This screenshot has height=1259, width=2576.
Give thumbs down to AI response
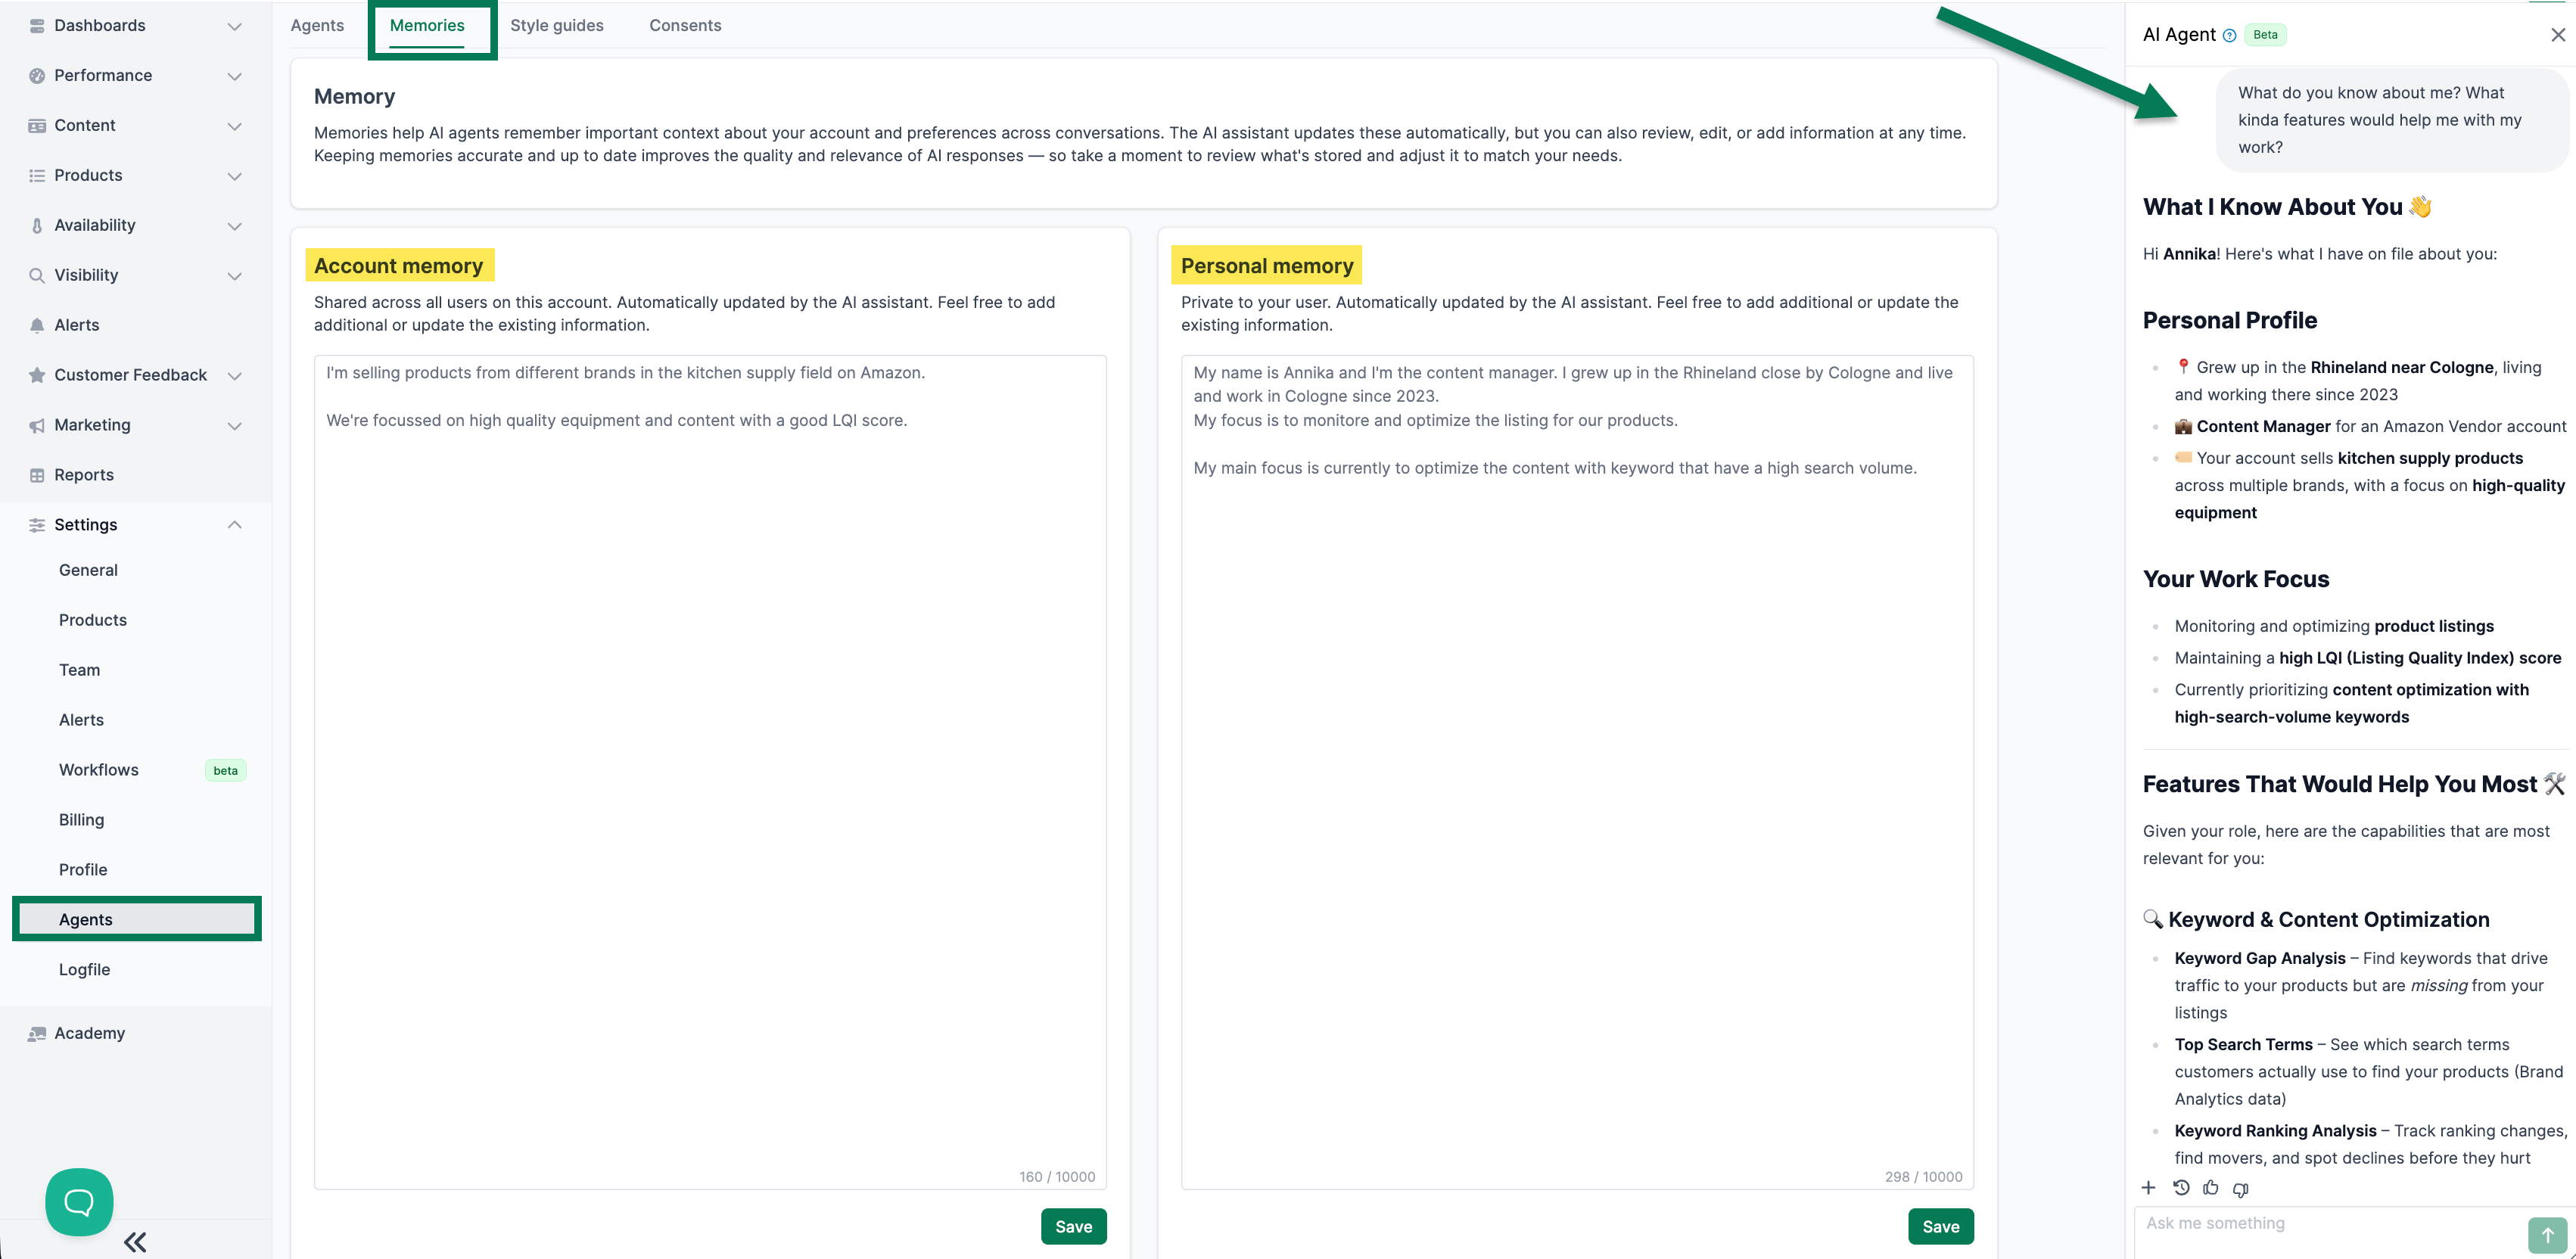pyautogui.click(x=2241, y=1189)
